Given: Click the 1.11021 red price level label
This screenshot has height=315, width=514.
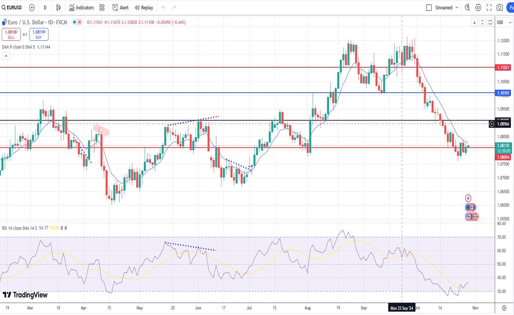Looking at the screenshot, I should (x=503, y=67).
